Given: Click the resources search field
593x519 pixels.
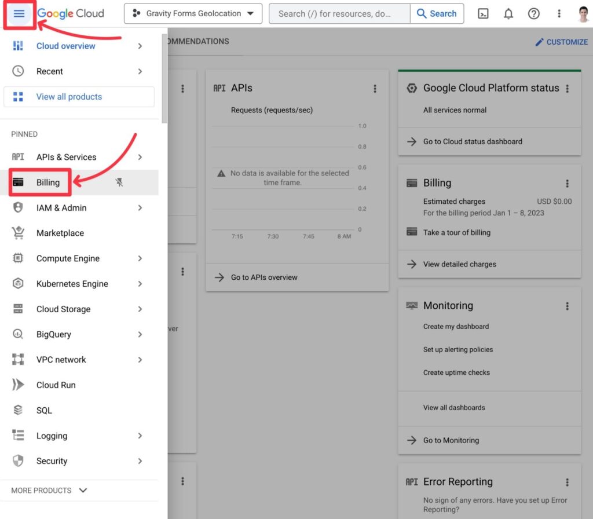Looking at the screenshot, I should tap(339, 13).
